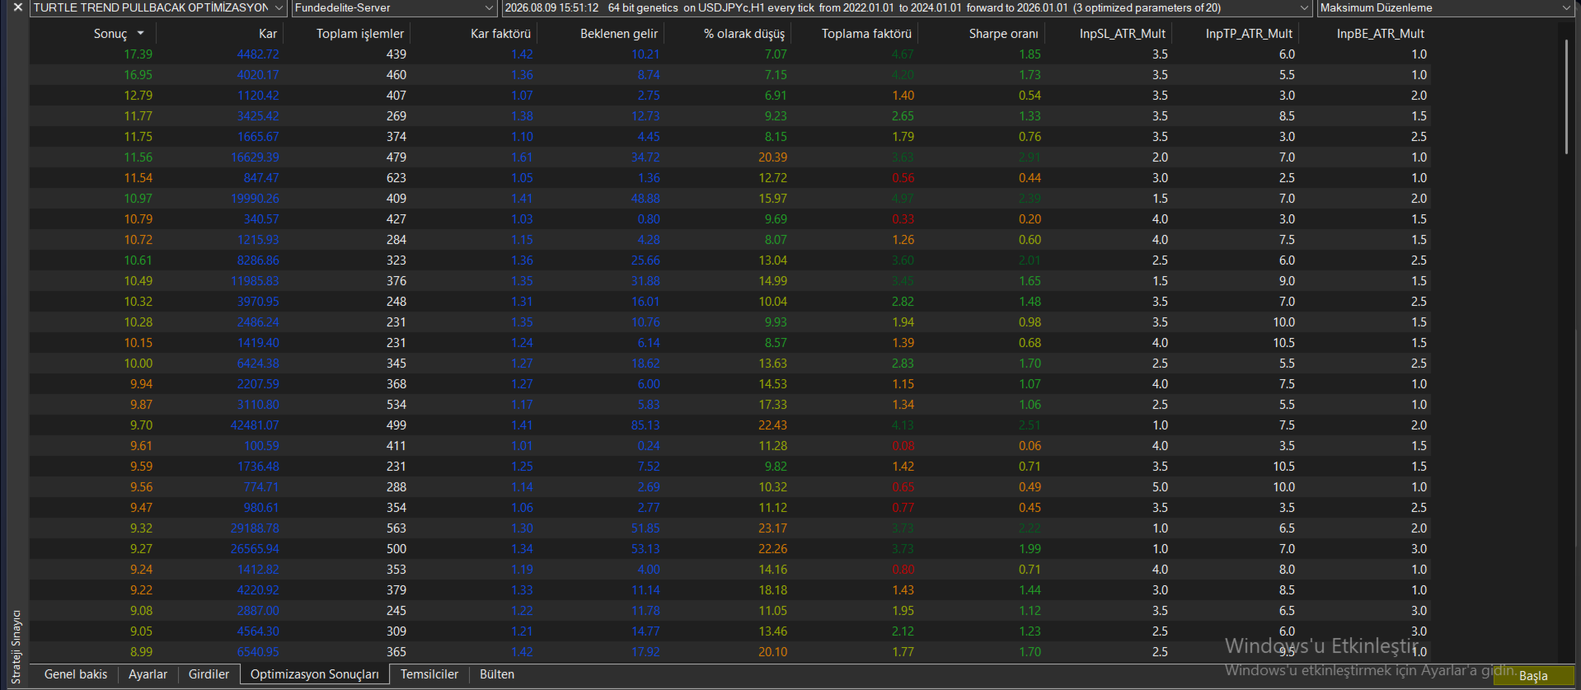Click the drawdown value 20.39
This screenshot has height=690, width=1581.
tap(772, 157)
